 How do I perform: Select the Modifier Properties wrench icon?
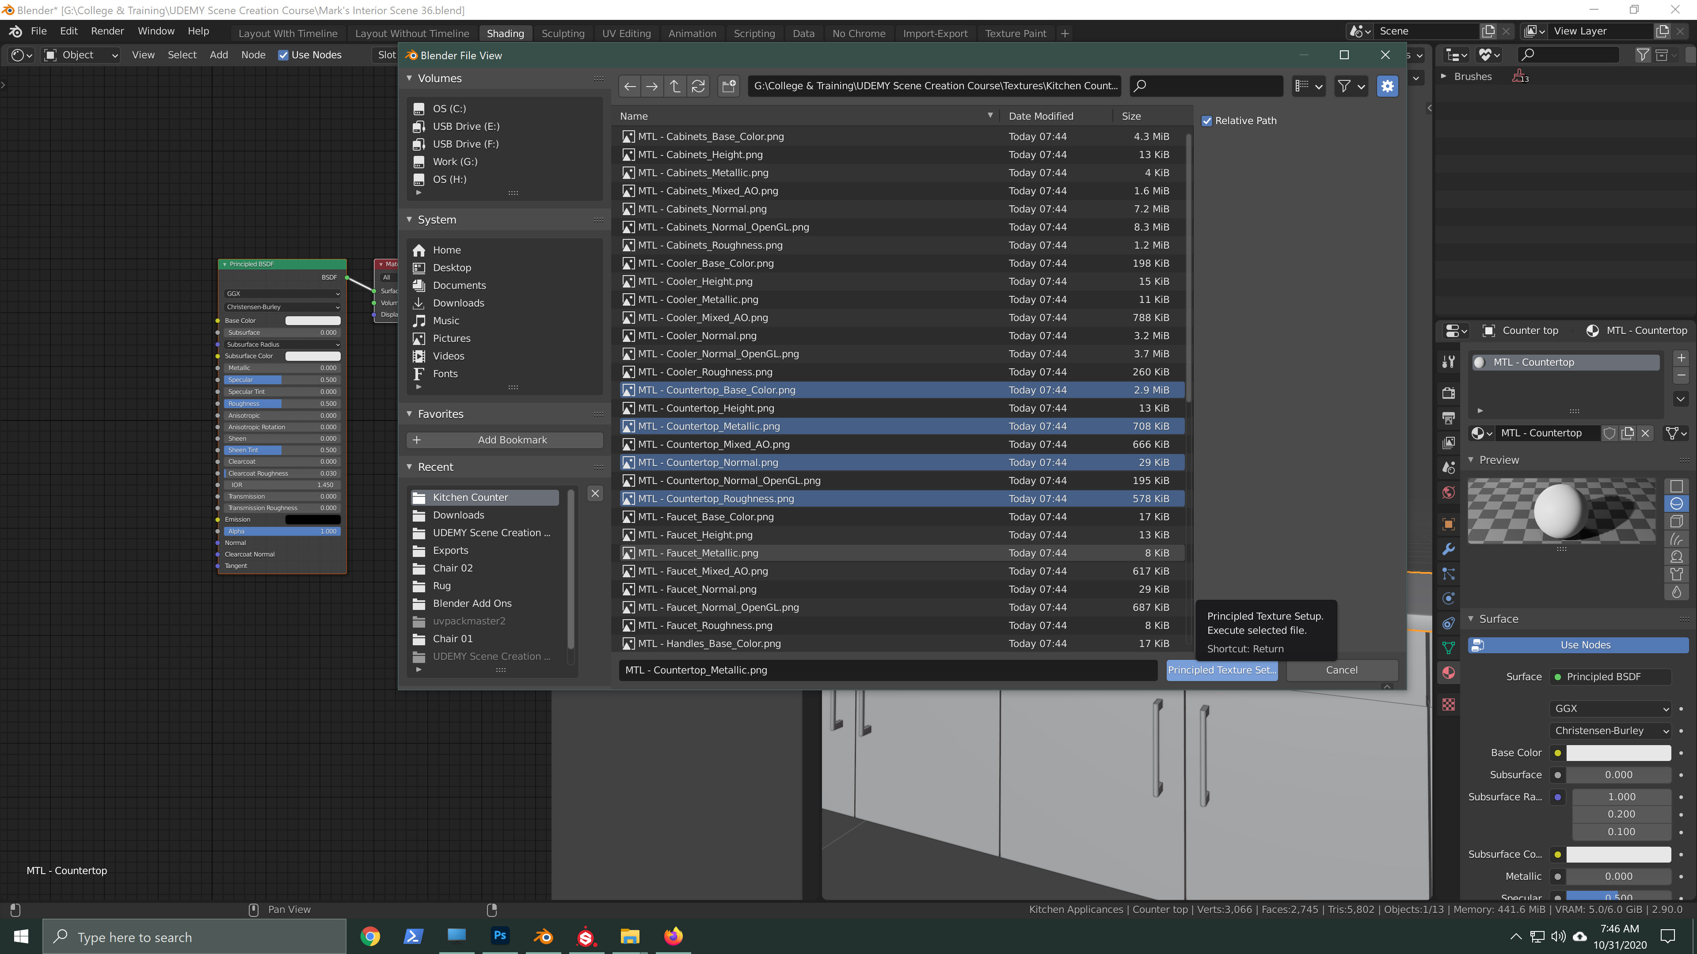[1449, 549]
